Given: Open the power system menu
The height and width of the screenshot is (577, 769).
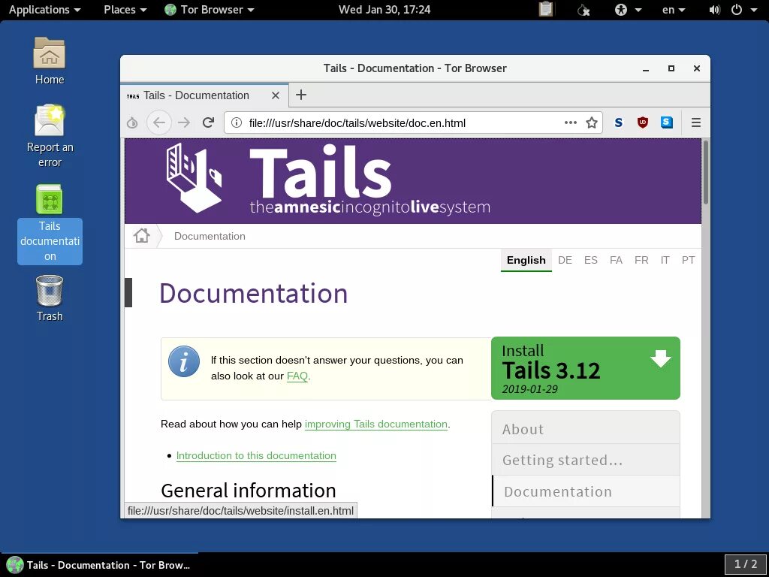Looking at the screenshot, I should pos(743,9).
